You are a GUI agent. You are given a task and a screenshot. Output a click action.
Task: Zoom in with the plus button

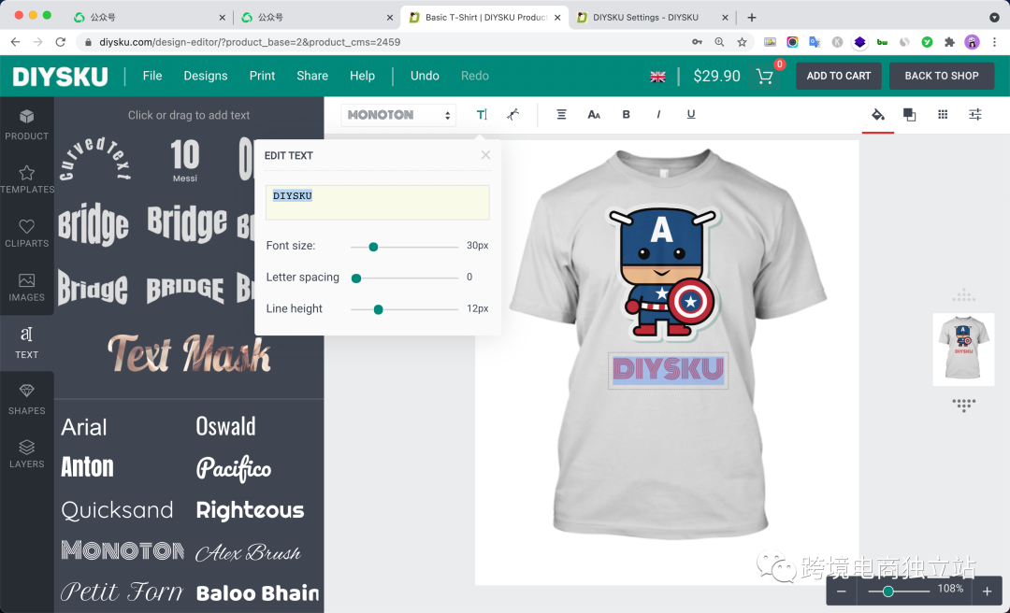coord(987,592)
